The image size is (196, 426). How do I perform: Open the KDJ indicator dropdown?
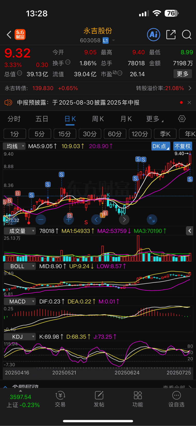[20, 337]
